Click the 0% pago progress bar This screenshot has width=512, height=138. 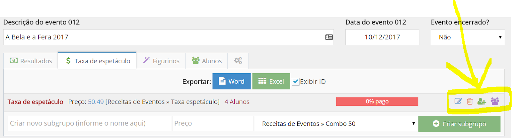377,101
